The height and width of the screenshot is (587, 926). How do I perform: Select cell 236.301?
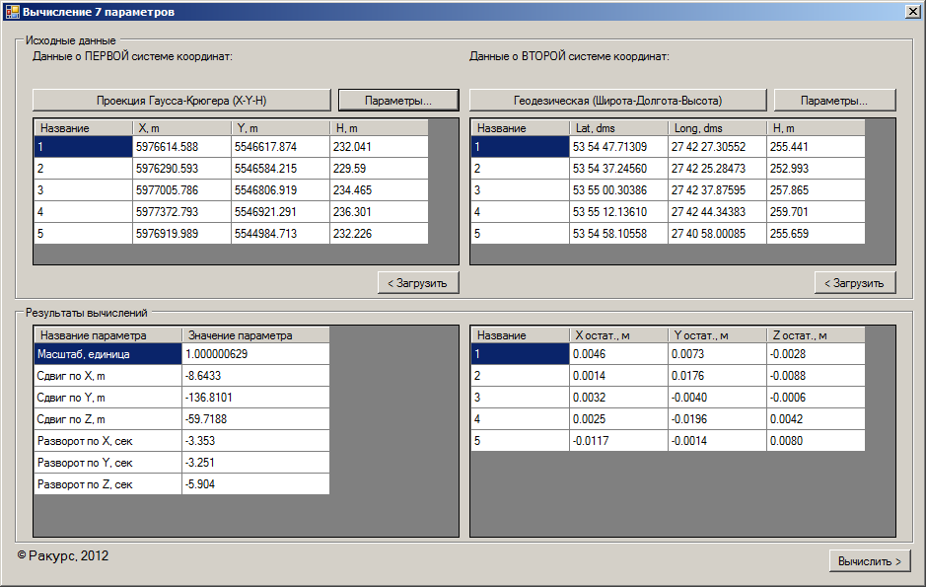[x=379, y=211]
